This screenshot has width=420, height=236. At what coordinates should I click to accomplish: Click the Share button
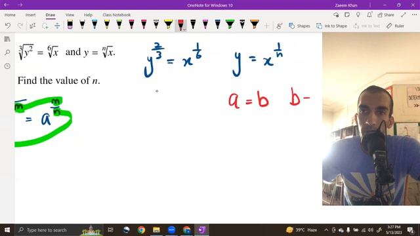tap(386, 15)
